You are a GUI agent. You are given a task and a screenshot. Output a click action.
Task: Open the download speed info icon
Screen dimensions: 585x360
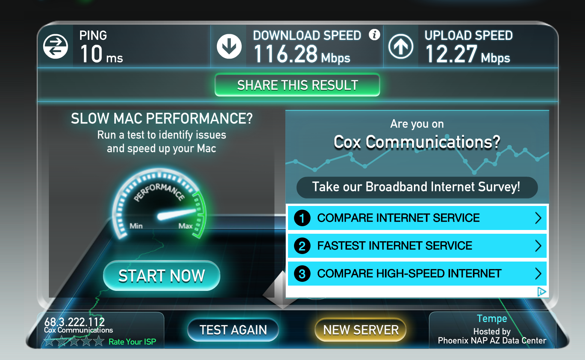pyautogui.click(x=374, y=35)
